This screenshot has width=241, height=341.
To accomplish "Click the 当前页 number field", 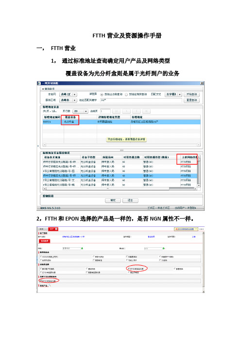I will pyautogui.click(x=105, y=111).
